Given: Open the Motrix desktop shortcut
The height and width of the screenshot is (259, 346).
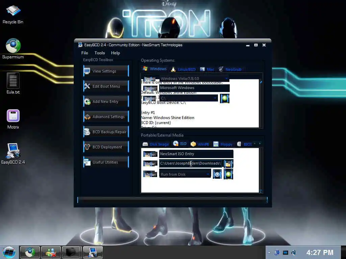Looking at the screenshot, I should click(x=13, y=119).
